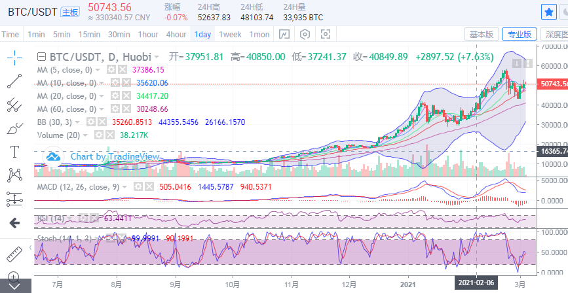Switch to 5min timeframe
The image size is (568, 293).
(x=62, y=35)
